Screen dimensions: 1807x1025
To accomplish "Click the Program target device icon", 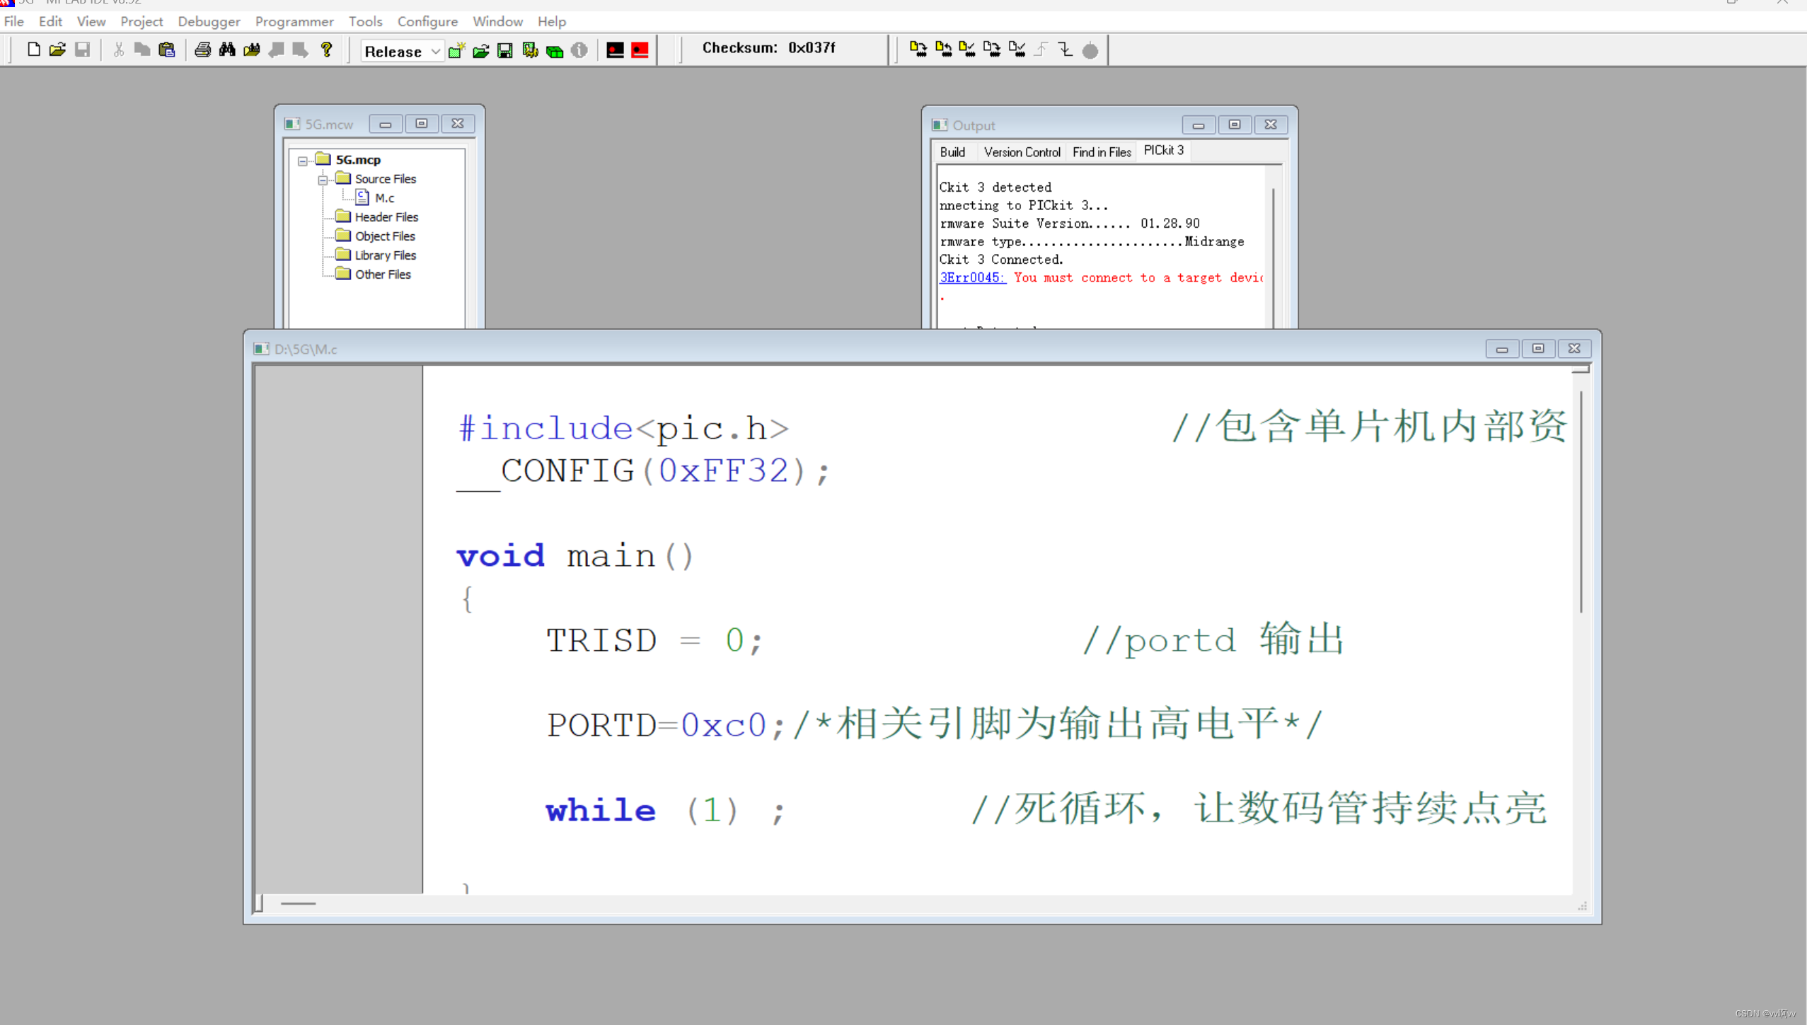I will [918, 50].
